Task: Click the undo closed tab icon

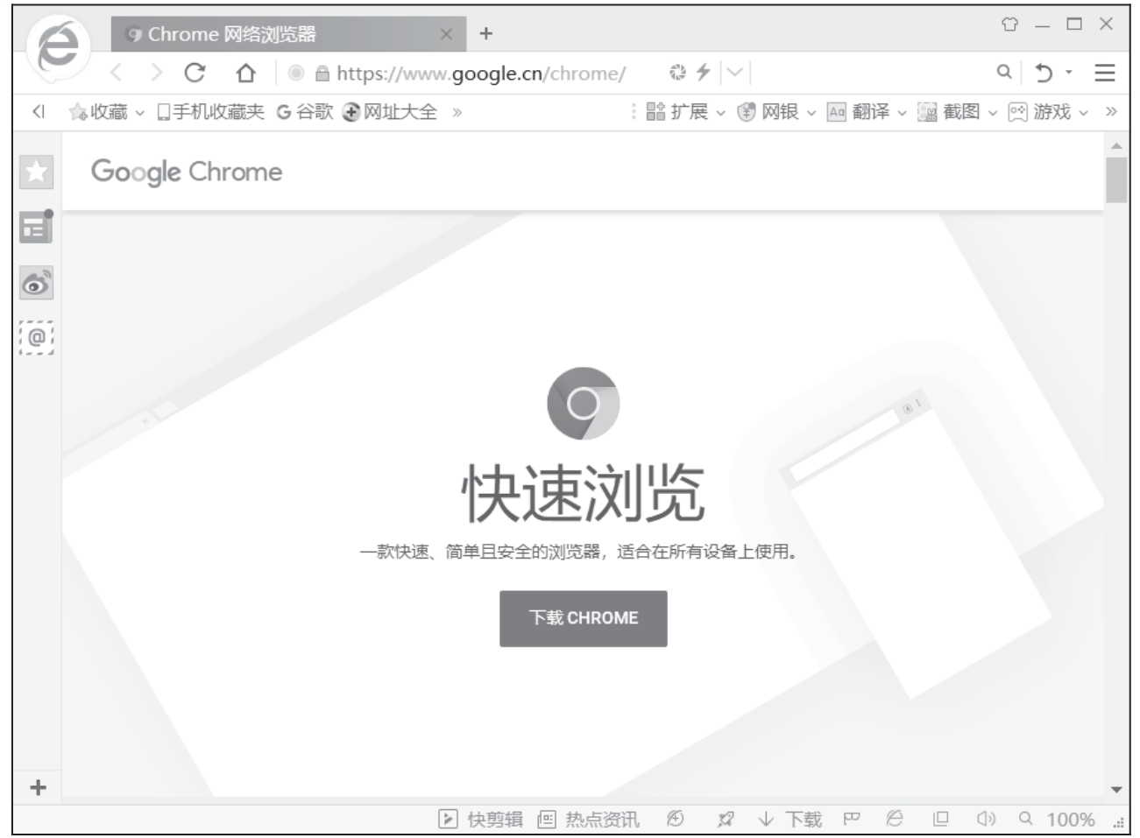Action: point(1043,73)
